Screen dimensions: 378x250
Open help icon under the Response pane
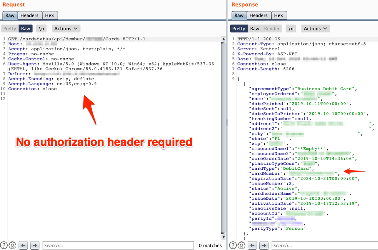point(233,245)
